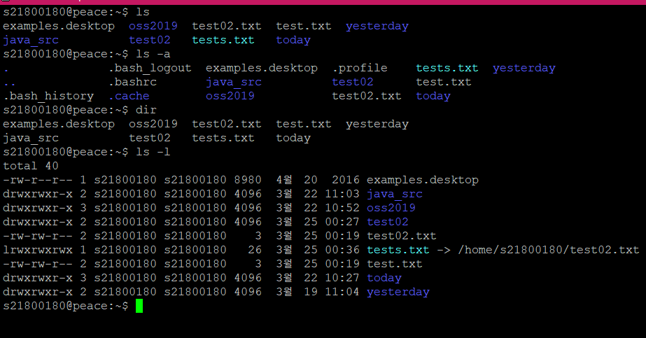Click the year 2016 in examples.desktop row
Viewport: 646px width, 338px height.
pos(346,180)
